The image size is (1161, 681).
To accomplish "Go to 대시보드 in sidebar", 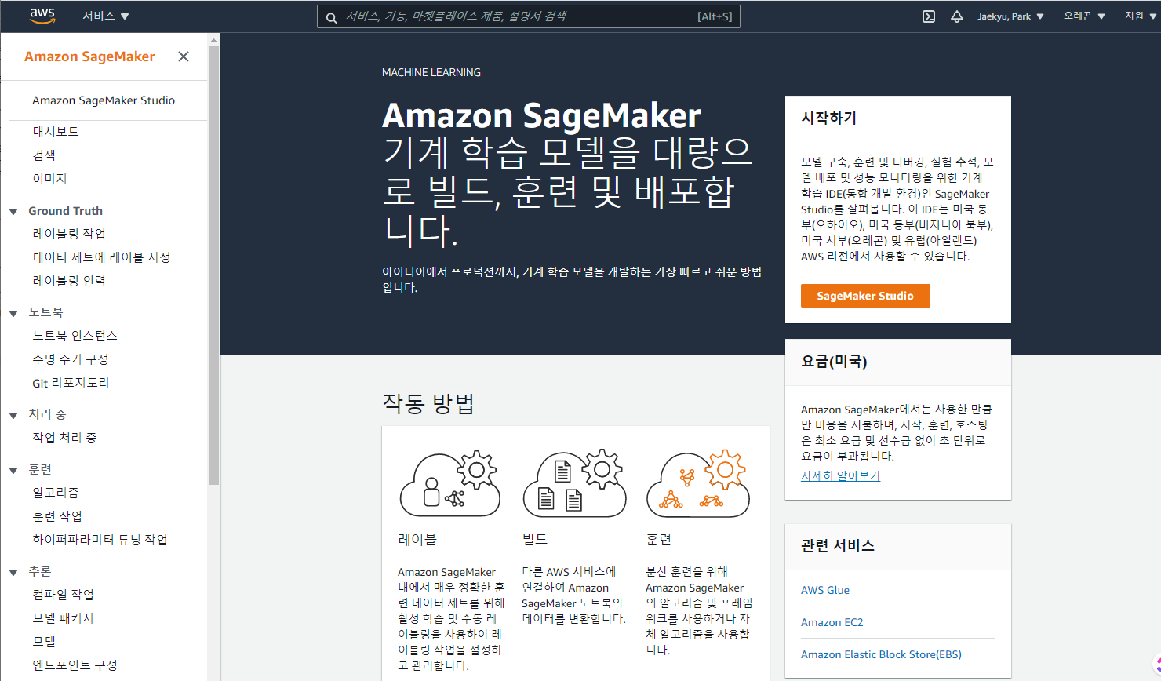I will tap(56, 132).
